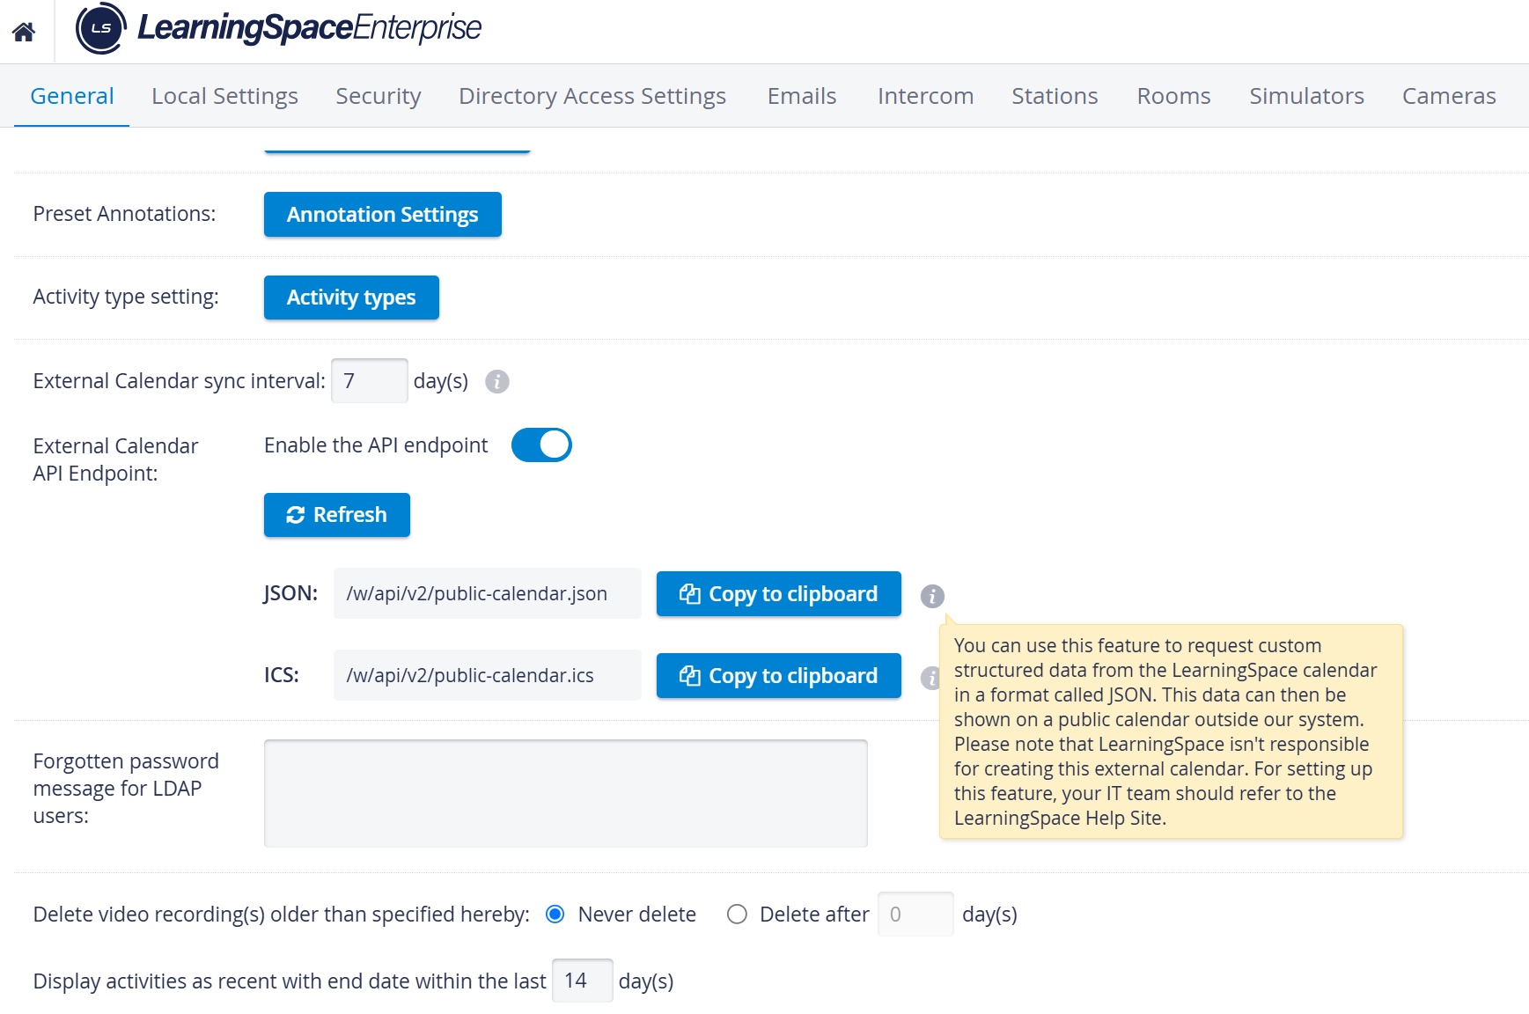Click the LearningSpace Enterprise logo
Image resolution: width=1529 pixels, height=1014 pixels.
(279, 28)
